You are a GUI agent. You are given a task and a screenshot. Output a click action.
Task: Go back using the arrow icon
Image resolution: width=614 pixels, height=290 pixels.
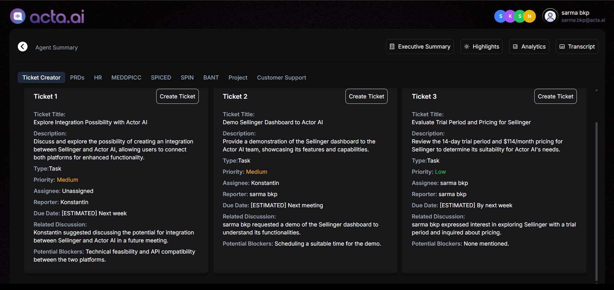coord(22,47)
